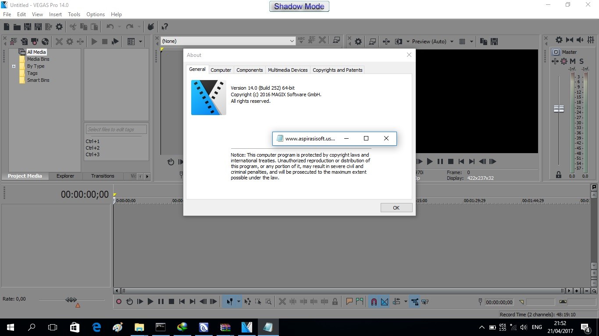This screenshot has height=336, width=599.
Task: Open a project using the folder icon
Action: coord(17,27)
